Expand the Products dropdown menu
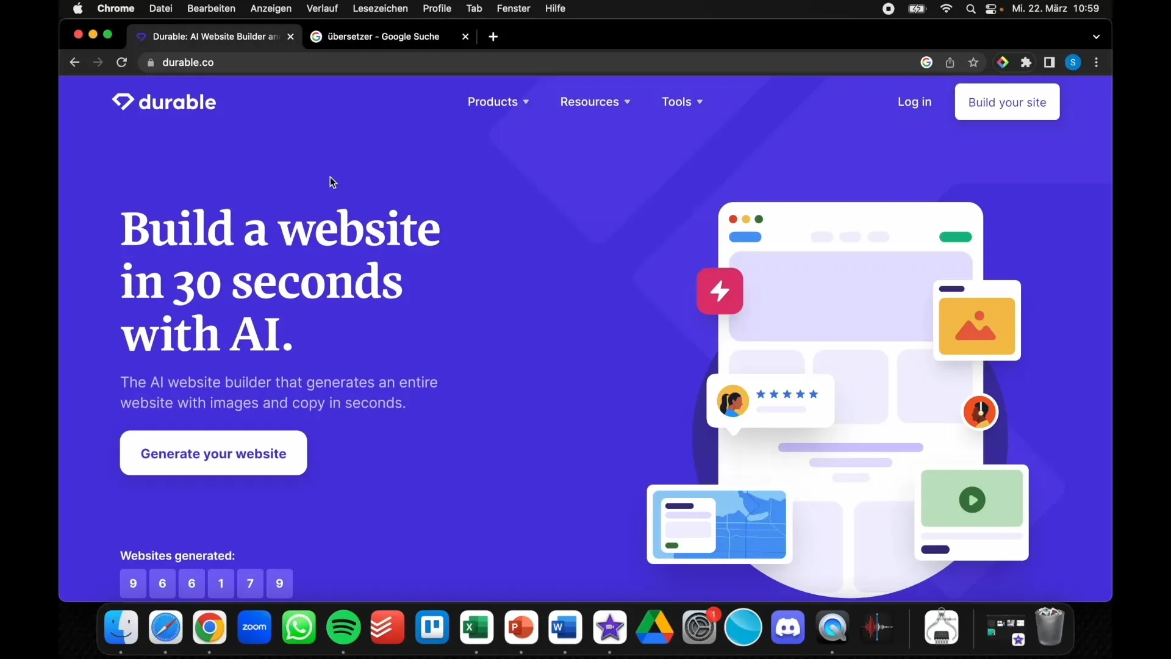Screen dimensions: 1171x659 (498, 101)
